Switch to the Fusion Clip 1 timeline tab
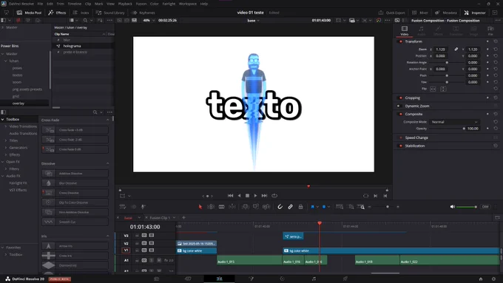Viewport: 503px width, 283px height. (160, 218)
